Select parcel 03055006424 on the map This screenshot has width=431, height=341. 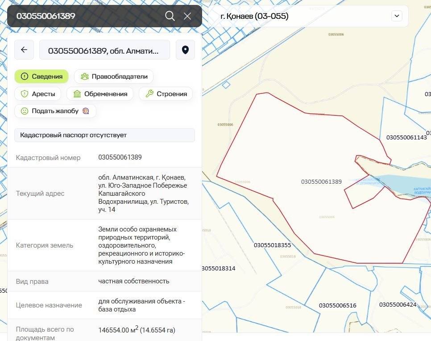click(x=398, y=305)
